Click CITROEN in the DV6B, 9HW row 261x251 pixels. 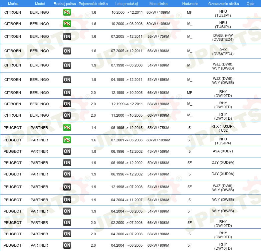[13, 36]
